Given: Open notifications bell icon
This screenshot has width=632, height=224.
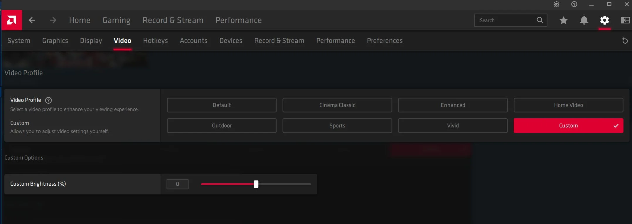Looking at the screenshot, I should [x=584, y=20].
